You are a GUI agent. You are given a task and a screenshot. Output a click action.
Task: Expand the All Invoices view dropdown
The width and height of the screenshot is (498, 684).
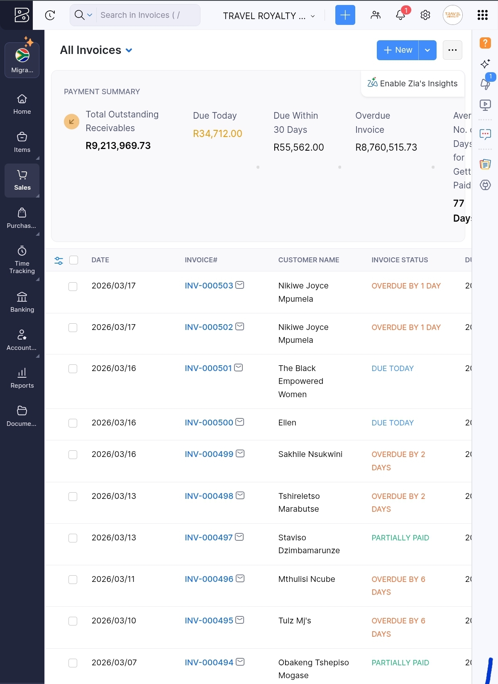[x=129, y=50]
